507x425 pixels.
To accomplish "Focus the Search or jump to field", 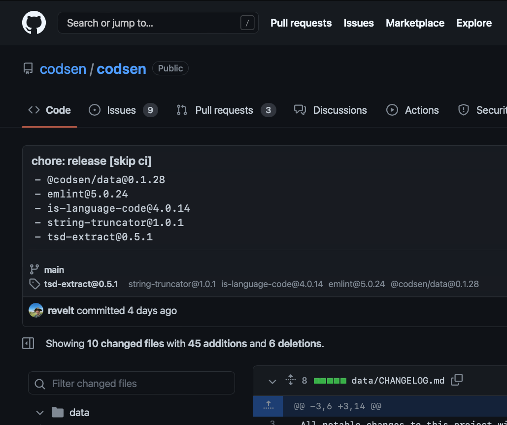I will [158, 23].
